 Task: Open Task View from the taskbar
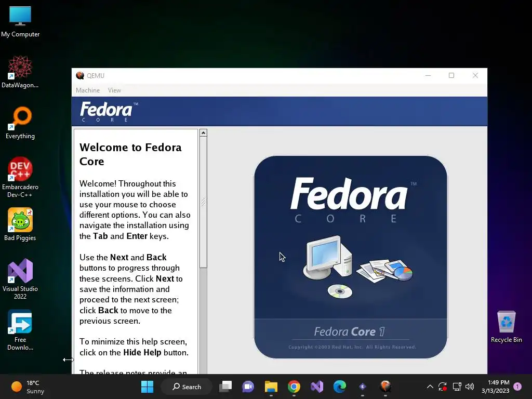coord(225,387)
